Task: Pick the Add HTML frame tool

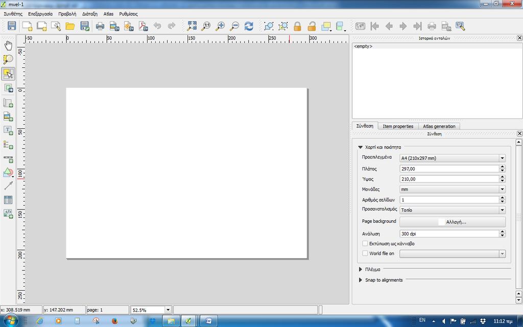Action: click(8, 214)
